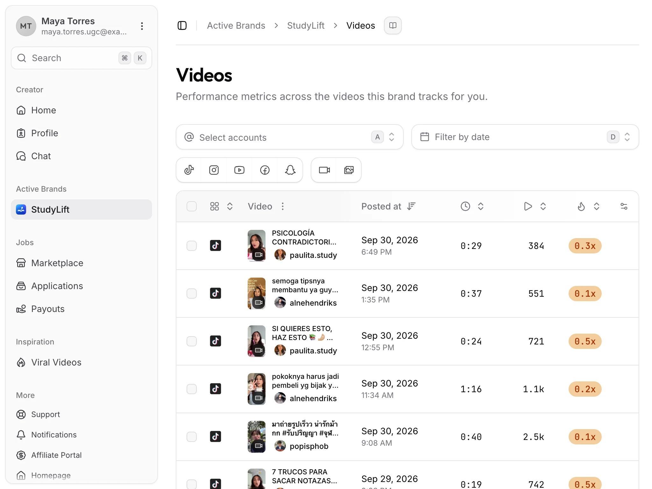Click StudyLift breadcrumb link

click(306, 25)
